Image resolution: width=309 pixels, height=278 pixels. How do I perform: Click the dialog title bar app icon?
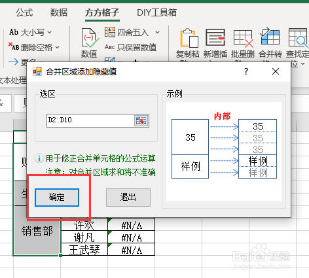[37, 71]
